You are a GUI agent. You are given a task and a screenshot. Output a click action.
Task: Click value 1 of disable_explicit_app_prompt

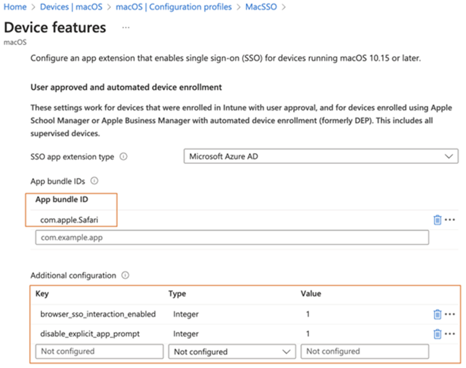click(308, 334)
